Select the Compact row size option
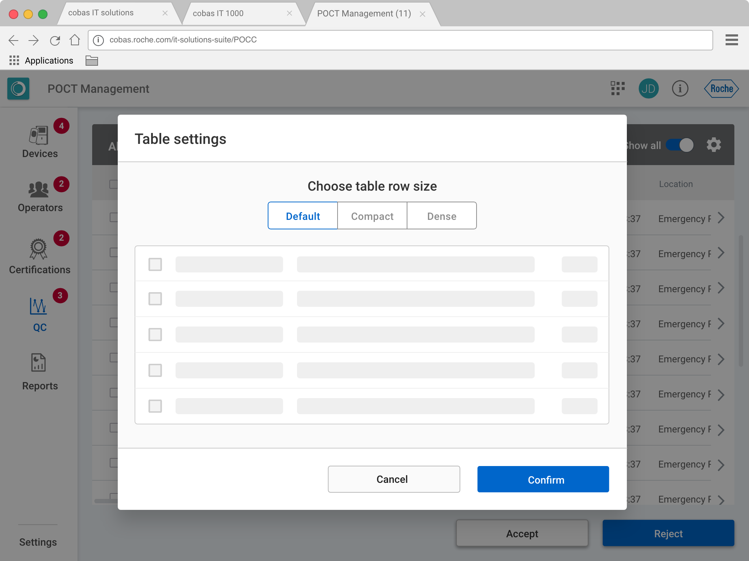The image size is (749, 561). 372,216
